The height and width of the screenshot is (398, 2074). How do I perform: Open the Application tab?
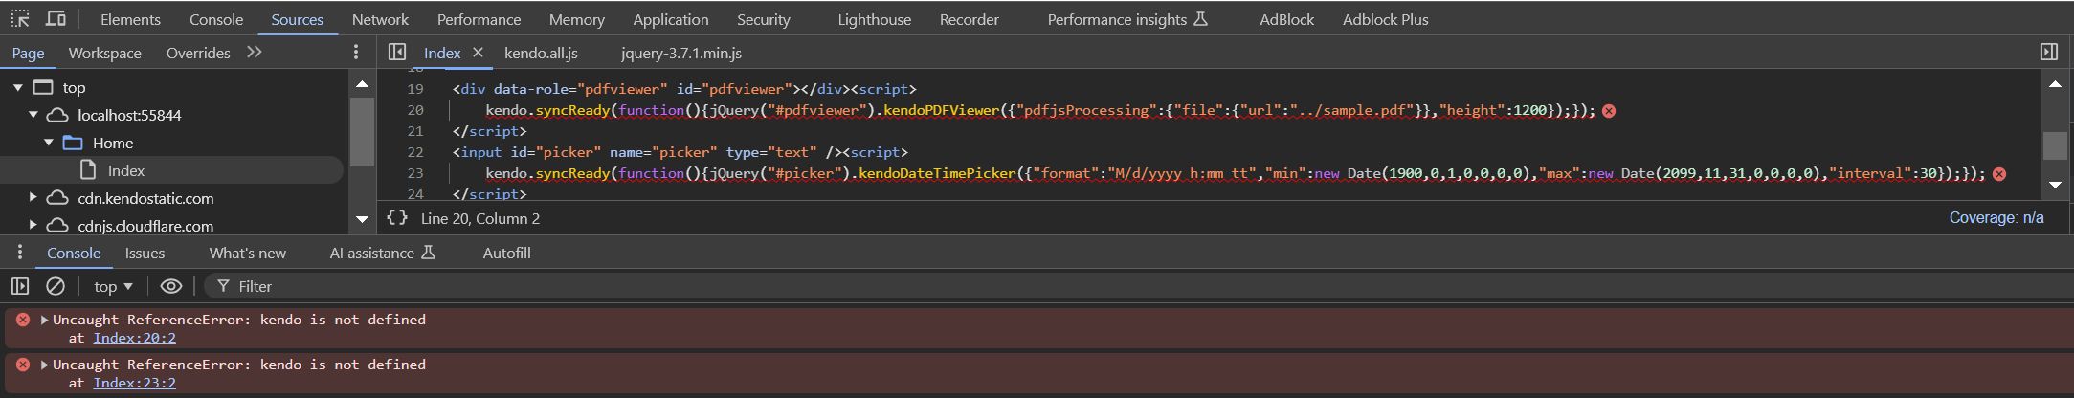(670, 19)
